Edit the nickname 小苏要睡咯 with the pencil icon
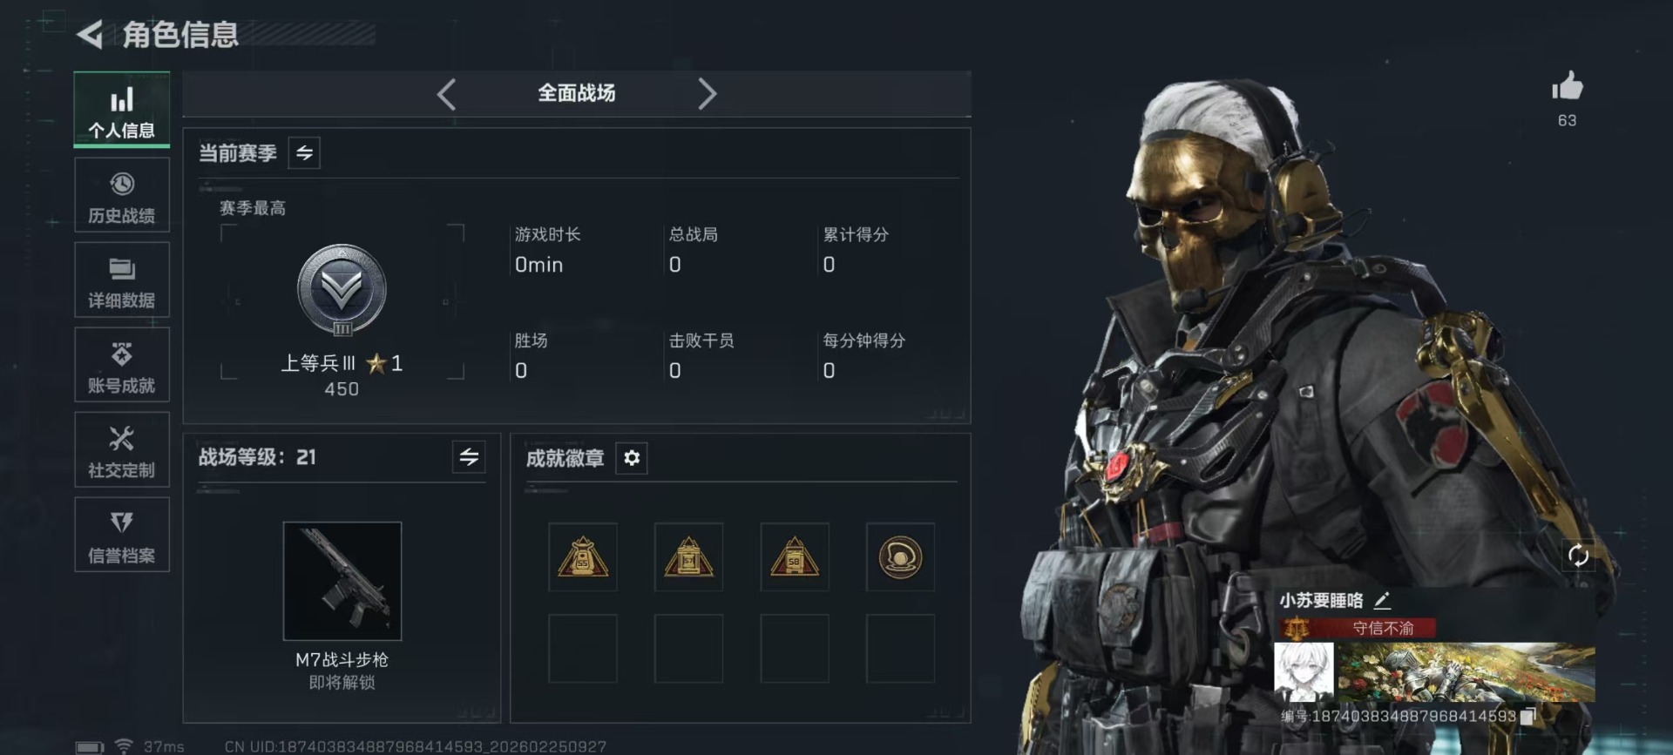 point(1382,600)
